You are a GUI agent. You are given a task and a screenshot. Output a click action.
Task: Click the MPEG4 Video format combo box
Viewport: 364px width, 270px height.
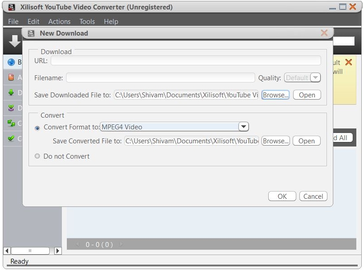coord(174,127)
